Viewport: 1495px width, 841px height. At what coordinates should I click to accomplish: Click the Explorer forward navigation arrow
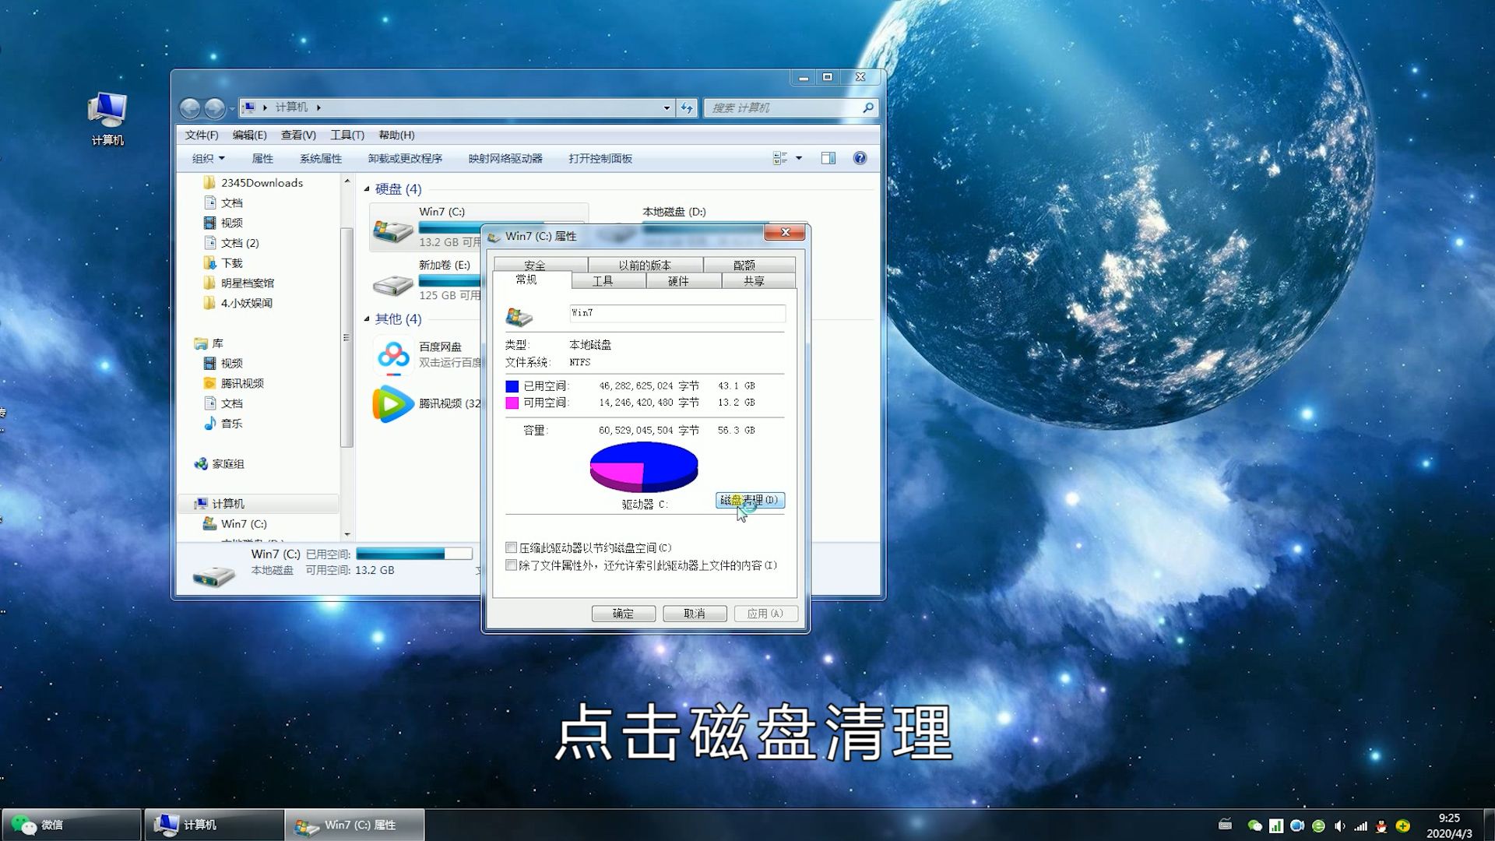tap(215, 107)
